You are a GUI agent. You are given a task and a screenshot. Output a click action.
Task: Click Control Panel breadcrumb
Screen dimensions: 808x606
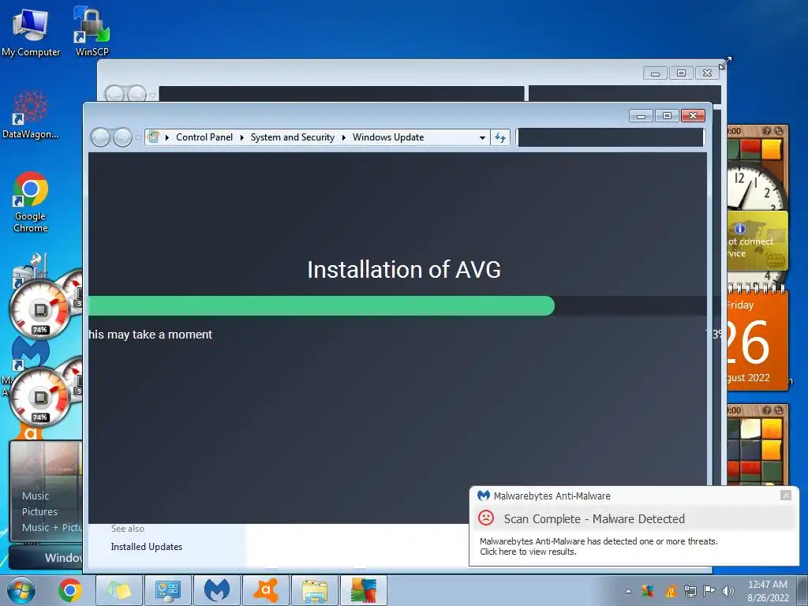click(204, 137)
